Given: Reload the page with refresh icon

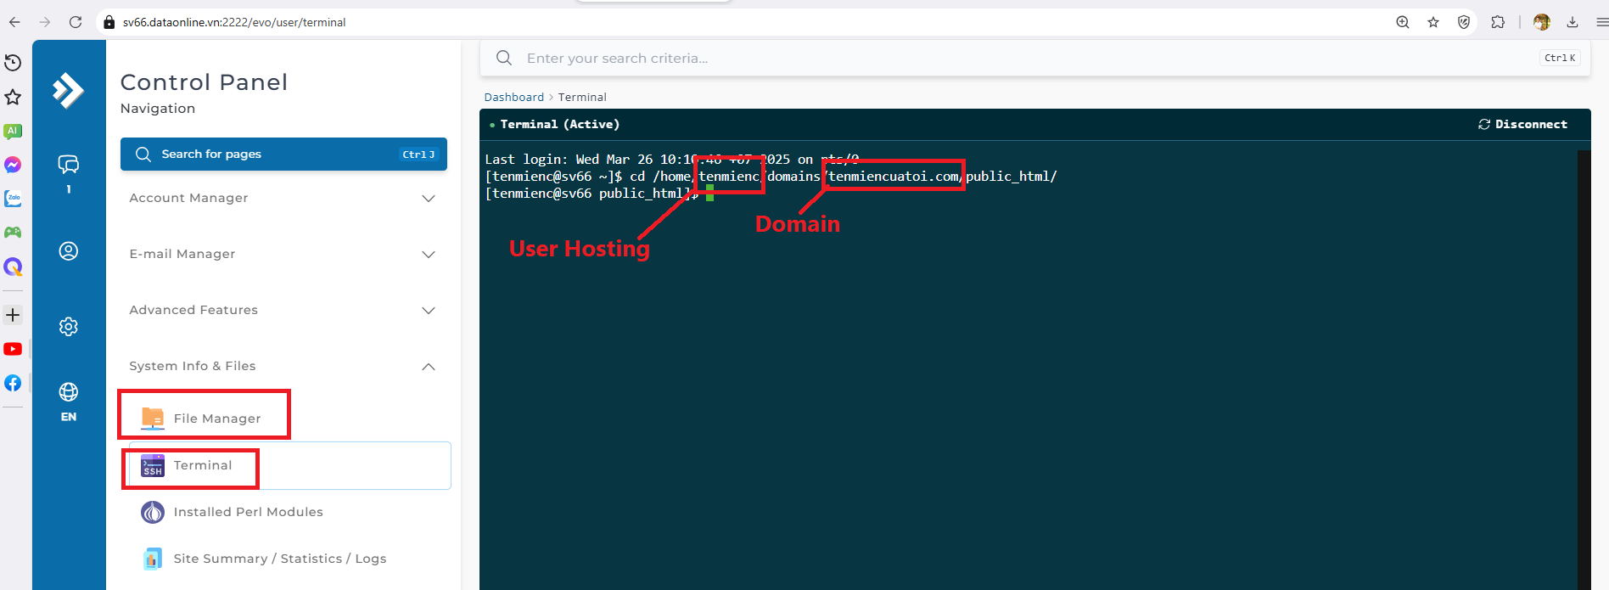Looking at the screenshot, I should (76, 22).
